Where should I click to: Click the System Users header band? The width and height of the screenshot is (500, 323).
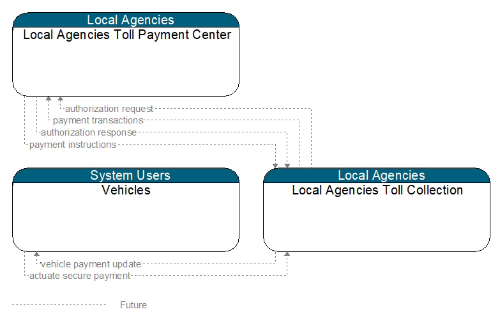(126, 175)
